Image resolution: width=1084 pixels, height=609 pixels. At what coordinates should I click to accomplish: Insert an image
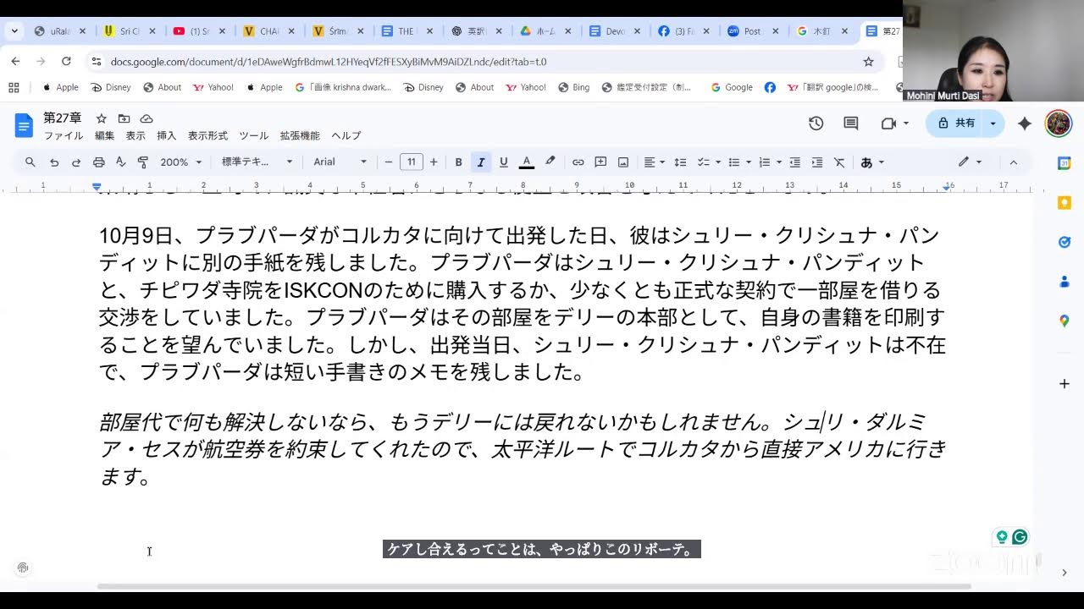click(x=623, y=162)
